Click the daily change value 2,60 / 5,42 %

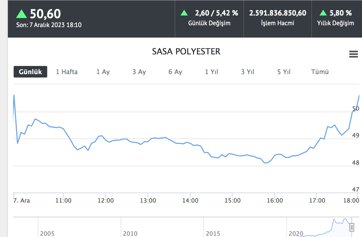point(216,13)
